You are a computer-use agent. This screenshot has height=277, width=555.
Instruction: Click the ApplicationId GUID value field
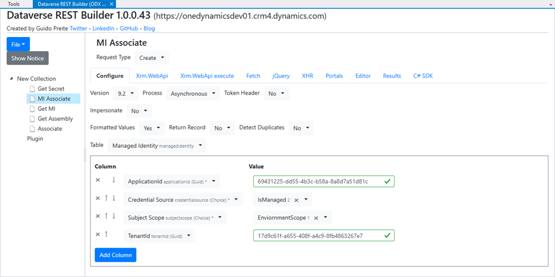click(x=324, y=181)
